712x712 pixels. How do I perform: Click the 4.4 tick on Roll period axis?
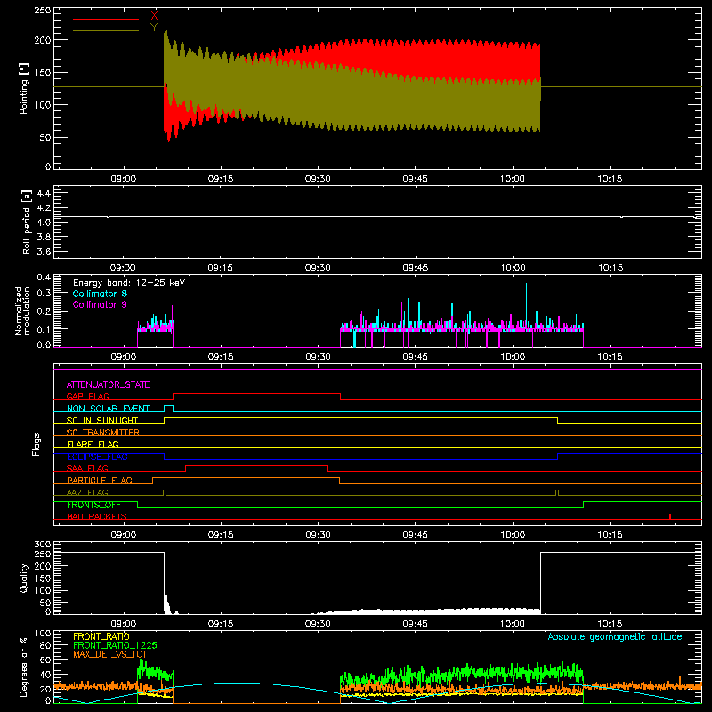(44, 193)
